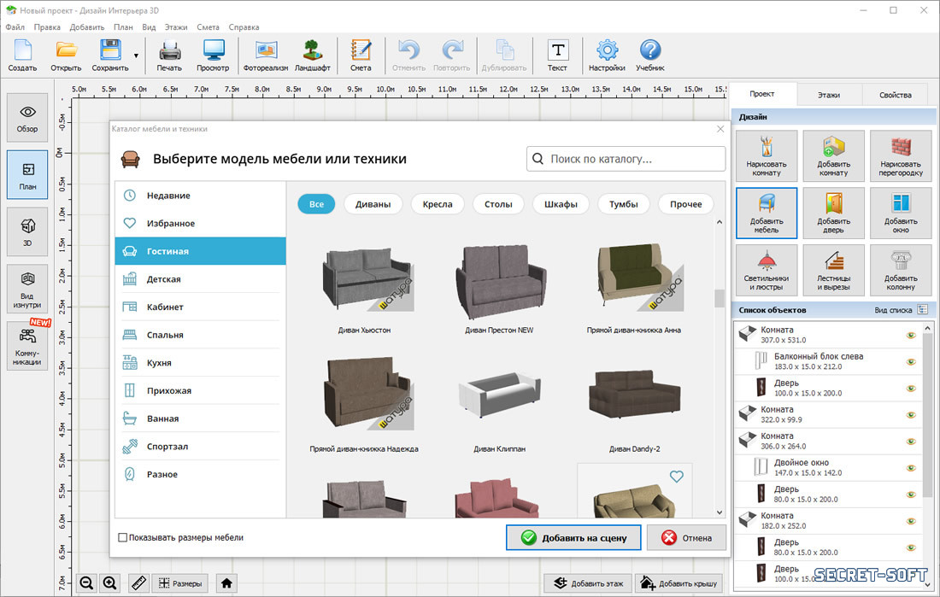The width and height of the screenshot is (940, 597).
Task: Focus the Поиск по каталогу search field
Action: pos(626,159)
